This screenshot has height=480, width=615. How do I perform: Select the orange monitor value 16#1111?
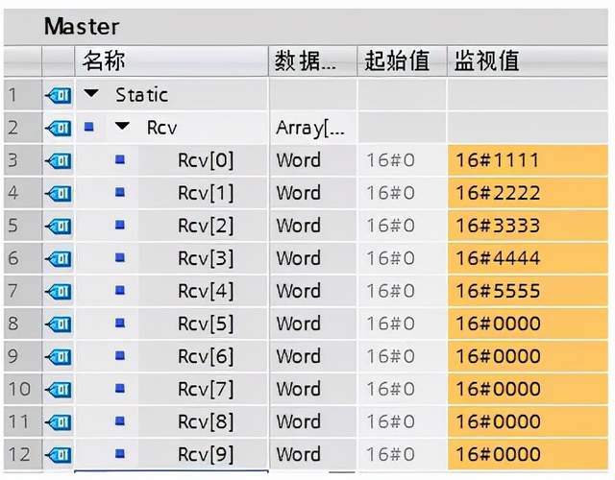point(499,160)
